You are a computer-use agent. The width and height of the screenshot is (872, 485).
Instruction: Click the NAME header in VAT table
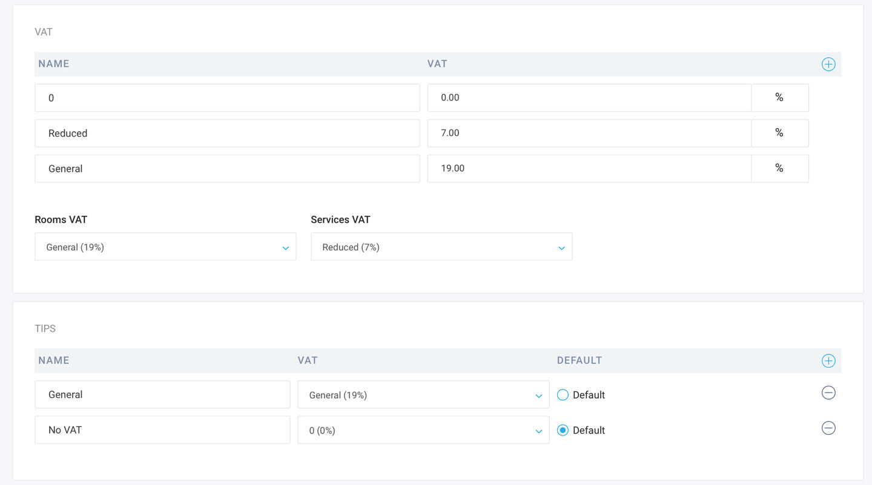pyautogui.click(x=54, y=63)
